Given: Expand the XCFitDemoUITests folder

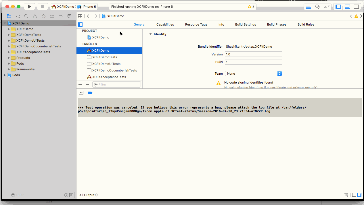Looking at the screenshot, I should pos(9,40).
